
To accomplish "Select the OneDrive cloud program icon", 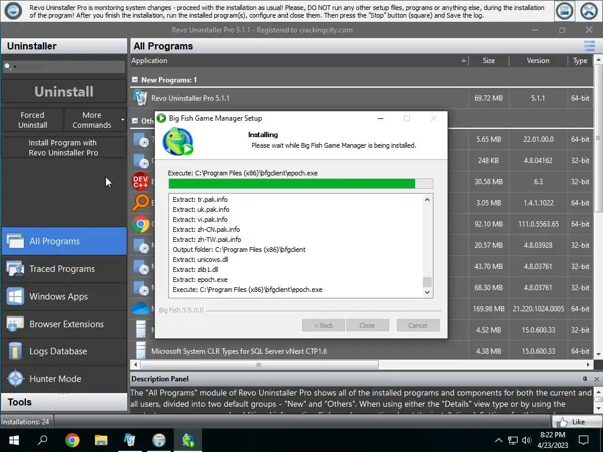I will (x=140, y=308).
